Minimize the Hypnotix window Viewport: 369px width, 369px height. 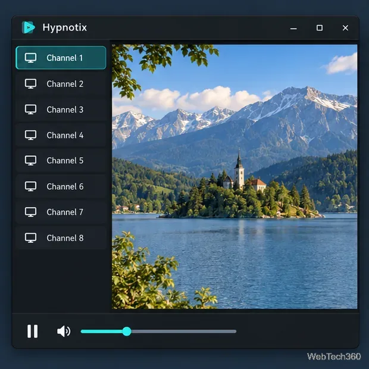(x=293, y=28)
